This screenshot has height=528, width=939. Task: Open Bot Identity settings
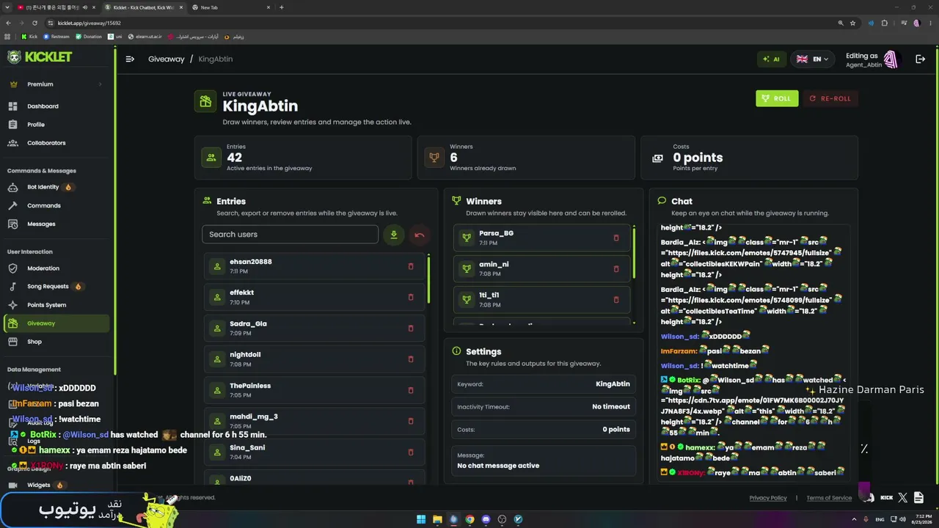(43, 187)
